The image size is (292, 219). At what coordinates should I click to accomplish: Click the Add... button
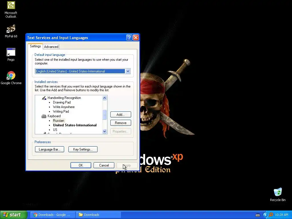[x=121, y=115]
